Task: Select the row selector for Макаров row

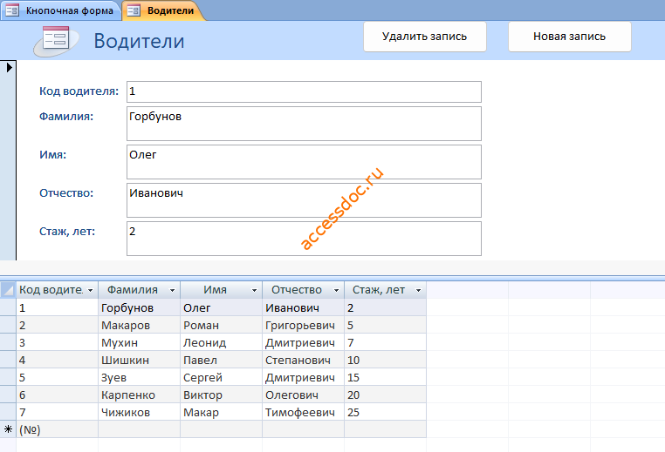Action: coord(8,325)
